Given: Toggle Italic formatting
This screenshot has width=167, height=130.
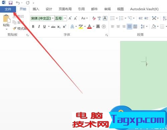Looking at the screenshot, I should pos(39,26).
